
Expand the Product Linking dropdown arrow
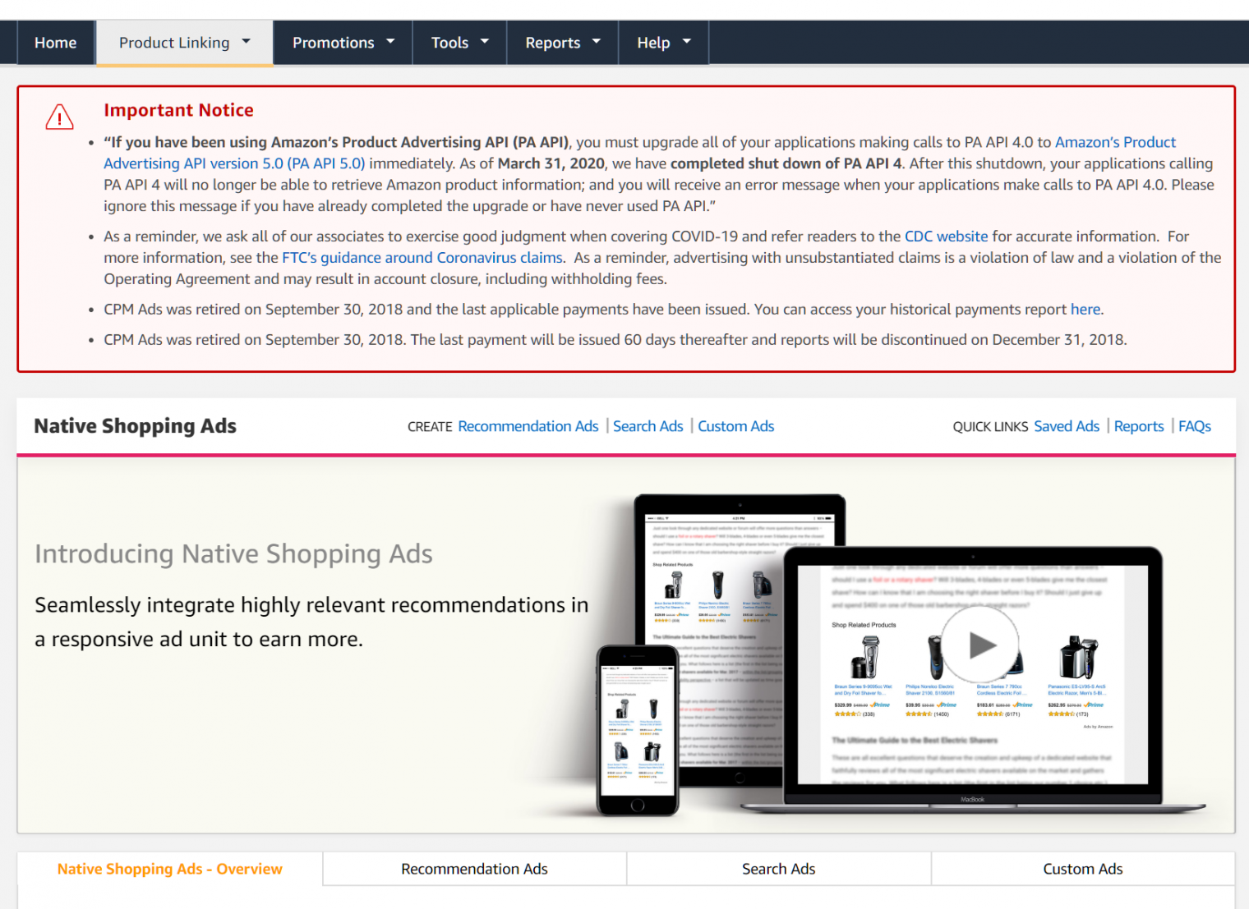[246, 41]
